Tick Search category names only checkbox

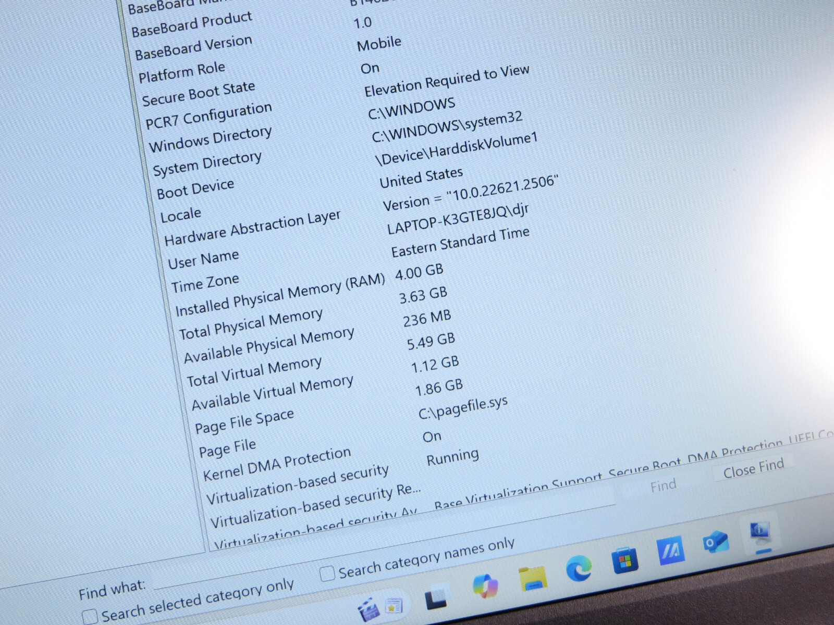pos(326,573)
